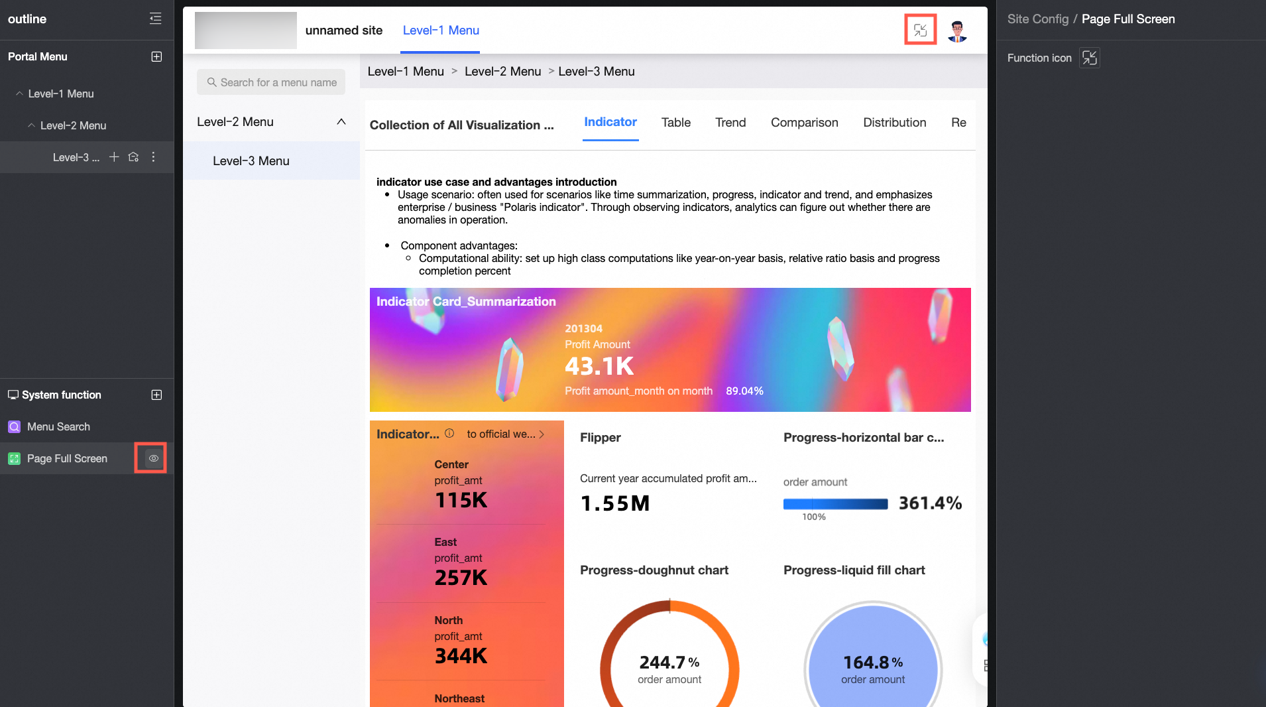
Task: Switch to the Comparison tab
Action: (x=805, y=123)
